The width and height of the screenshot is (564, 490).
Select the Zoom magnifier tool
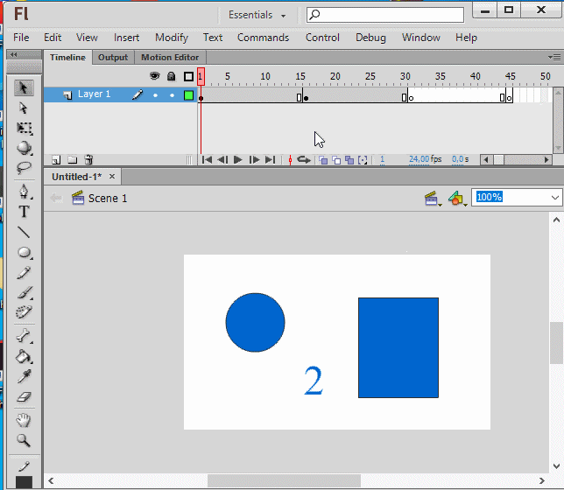24,440
